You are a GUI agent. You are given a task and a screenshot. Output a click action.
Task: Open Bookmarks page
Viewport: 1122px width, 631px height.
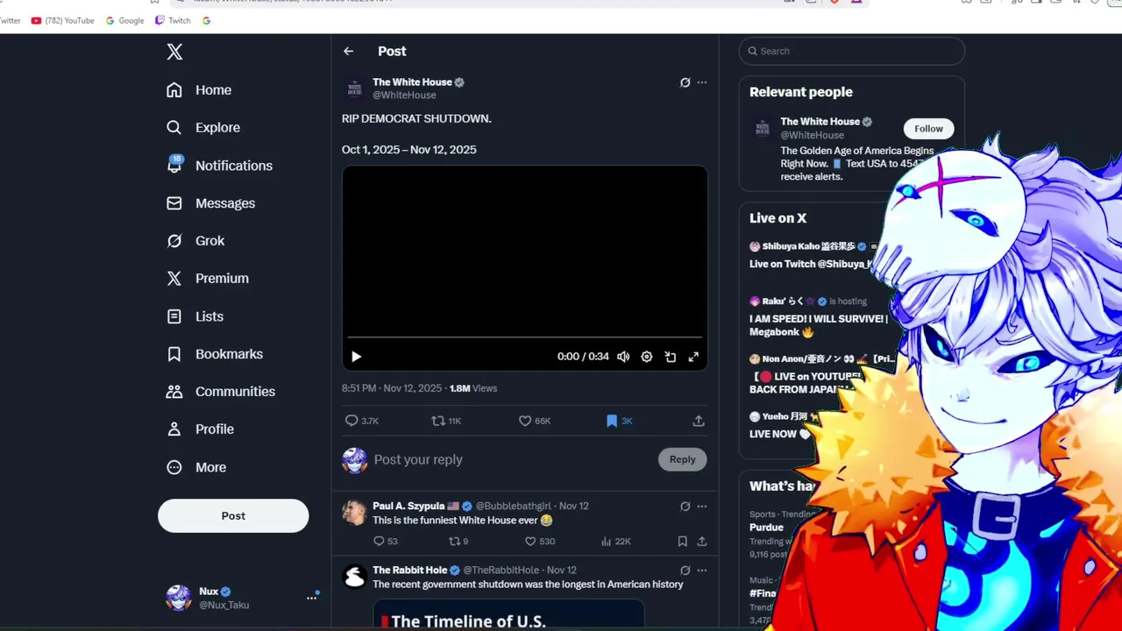[x=215, y=354]
